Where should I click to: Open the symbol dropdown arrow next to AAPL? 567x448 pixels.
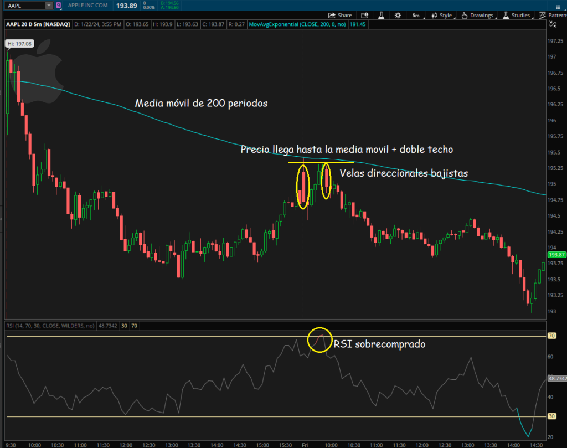[49, 6]
